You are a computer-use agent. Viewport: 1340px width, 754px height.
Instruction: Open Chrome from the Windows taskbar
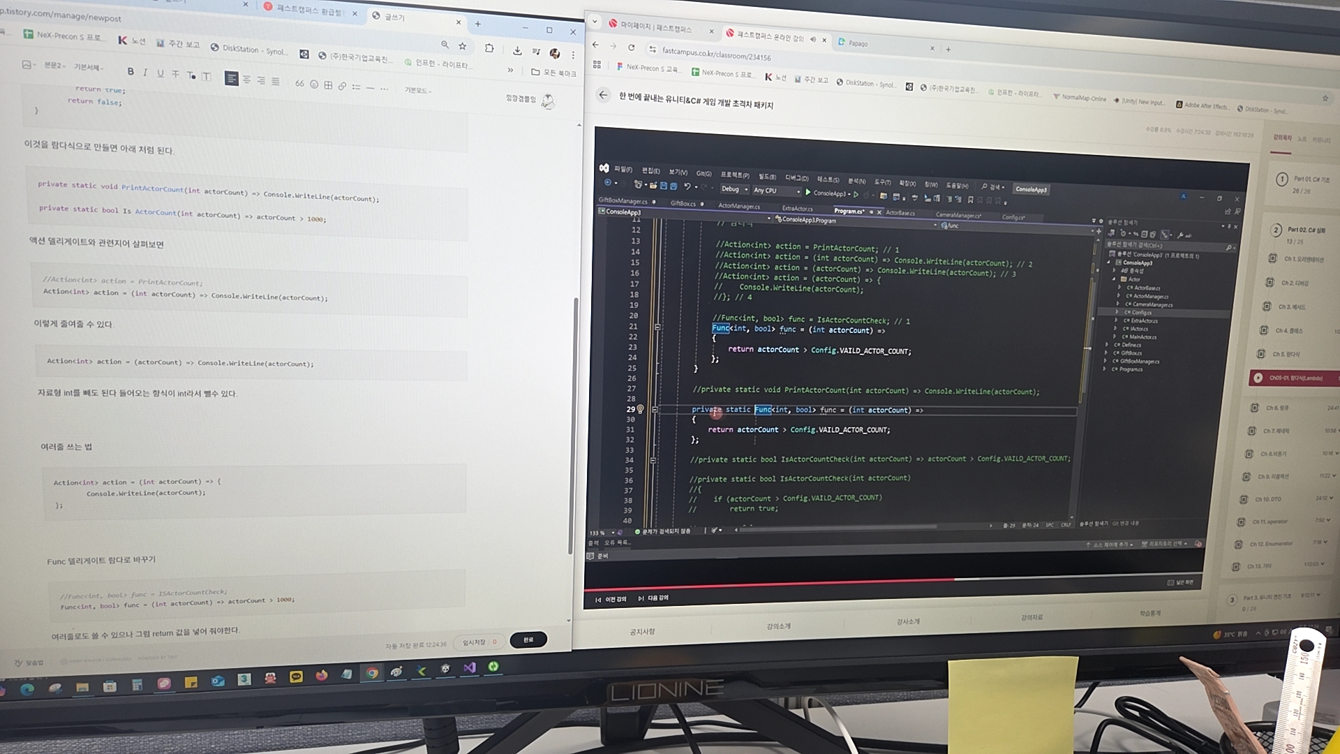click(372, 673)
